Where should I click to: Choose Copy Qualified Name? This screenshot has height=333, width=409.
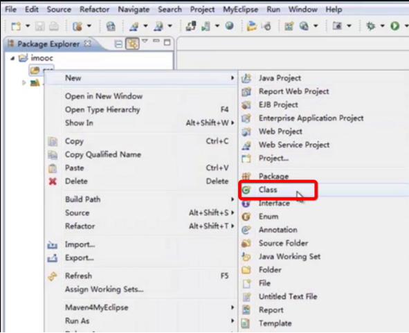pos(103,155)
